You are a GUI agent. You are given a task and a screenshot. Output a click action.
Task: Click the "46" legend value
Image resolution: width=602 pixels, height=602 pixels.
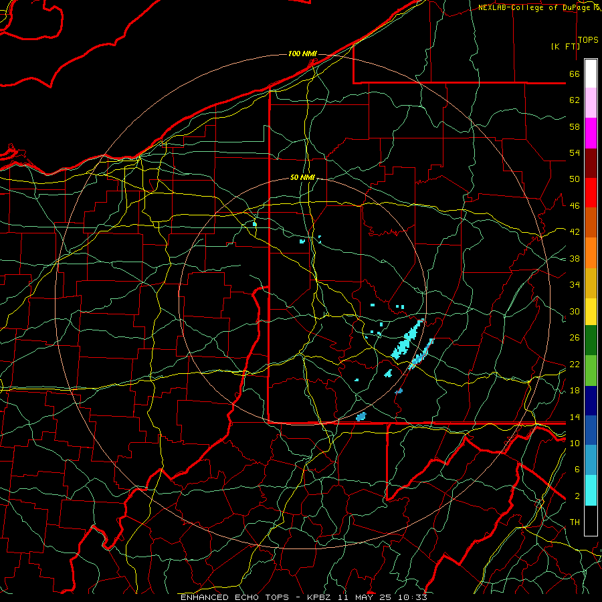575,206
